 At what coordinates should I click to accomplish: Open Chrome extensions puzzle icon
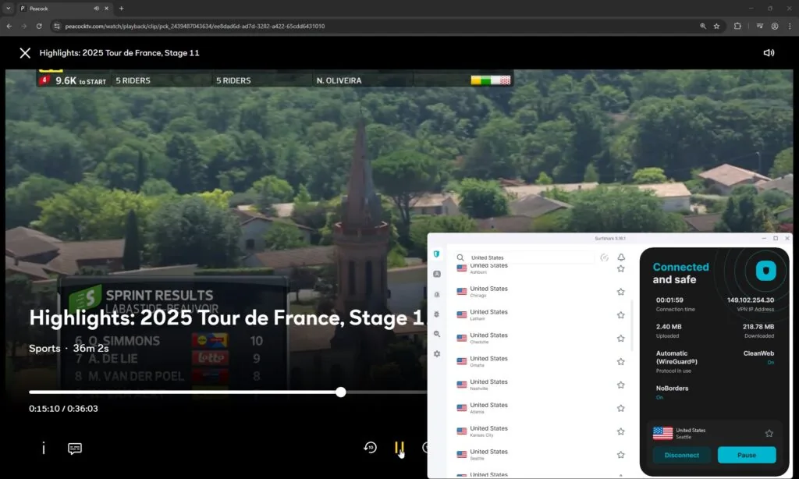coord(737,26)
